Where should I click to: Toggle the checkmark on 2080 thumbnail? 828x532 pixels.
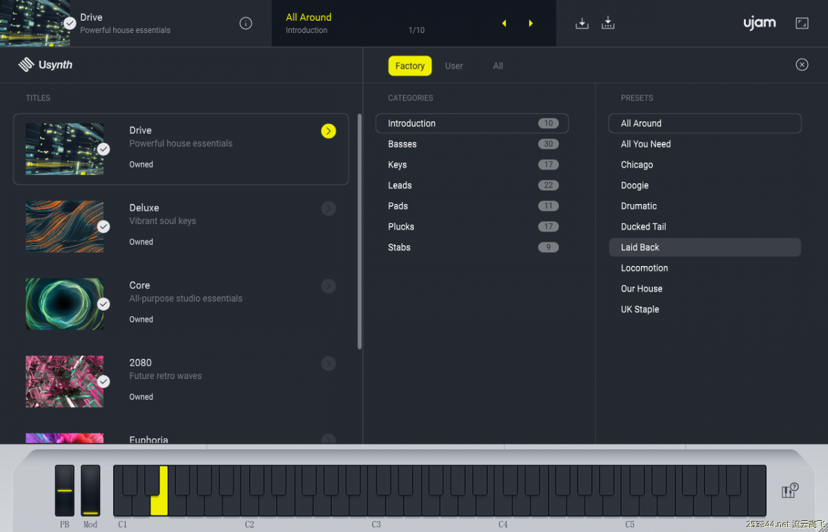click(x=103, y=381)
